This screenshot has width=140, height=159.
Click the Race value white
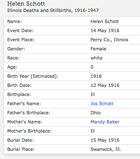pos(96,58)
